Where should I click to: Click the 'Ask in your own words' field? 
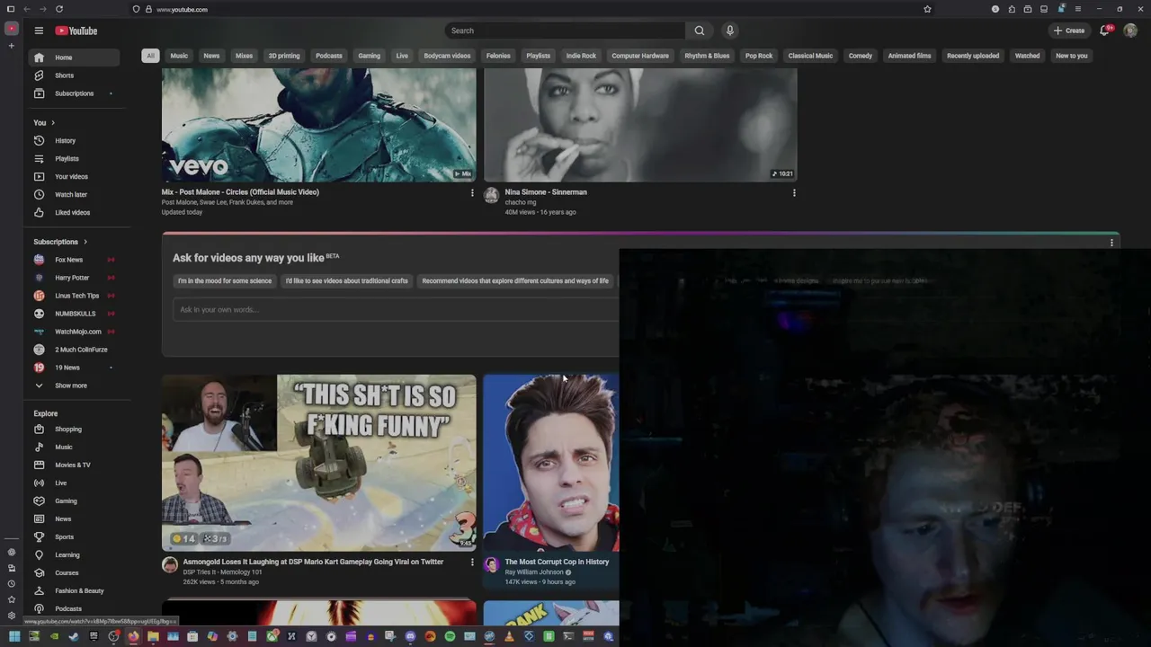(396, 310)
